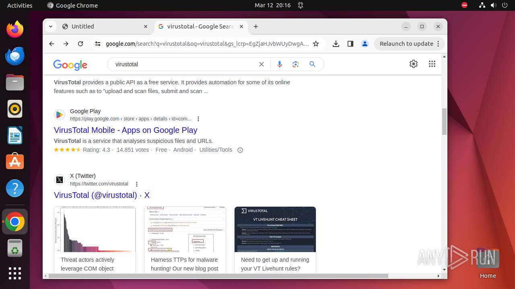The image size is (515, 289).
Task: Click Relaunch to update button
Action: click(x=409, y=44)
